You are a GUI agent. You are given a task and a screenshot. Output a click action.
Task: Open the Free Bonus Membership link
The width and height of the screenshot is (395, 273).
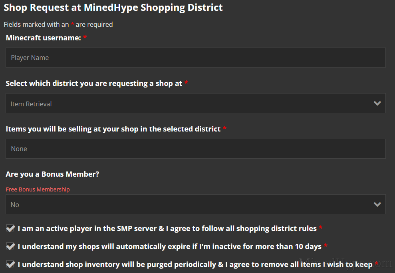38,189
